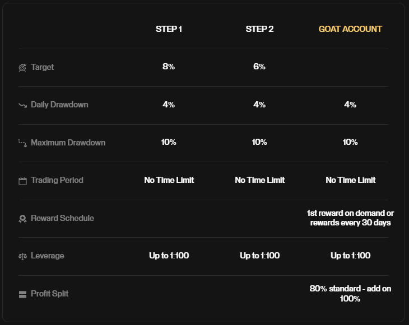Click the Step 2 6% target value
This screenshot has width=409, height=325.
tap(259, 67)
